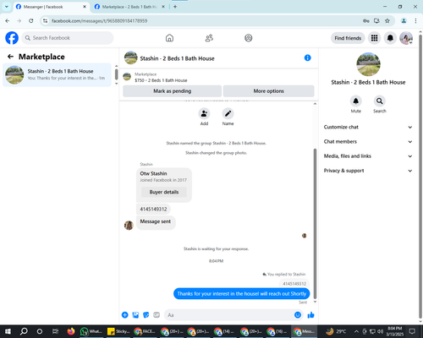This screenshot has width=423, height=338.
Task: Expand Chat members section
Action: click(368, 142)
